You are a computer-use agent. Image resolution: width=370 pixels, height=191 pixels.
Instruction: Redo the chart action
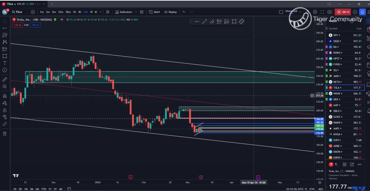pyautogui.click(x=191, y=12)
